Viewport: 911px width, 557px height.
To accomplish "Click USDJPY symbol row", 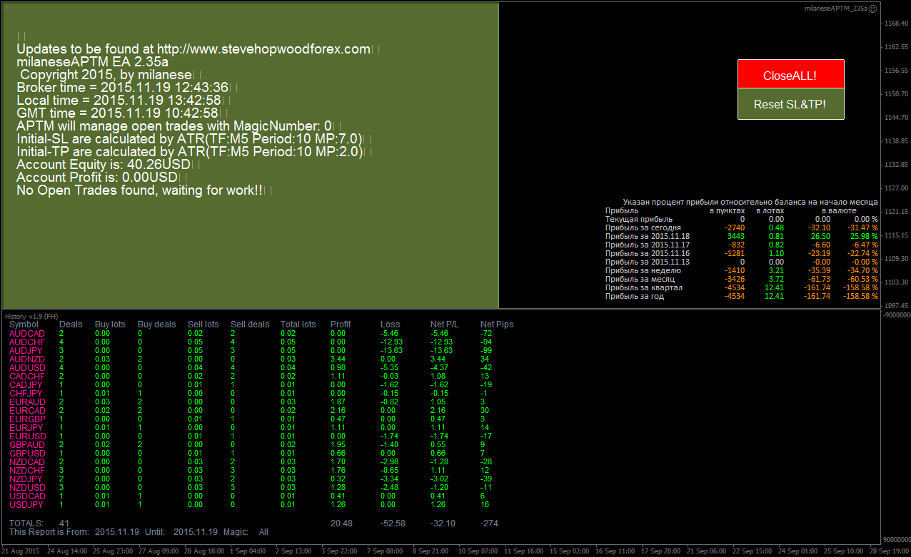I will point(26,505).
